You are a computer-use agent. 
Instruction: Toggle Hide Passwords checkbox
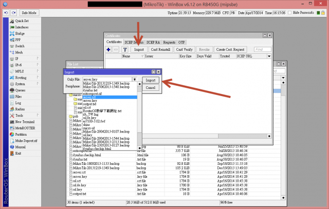pyautogui.click(x=290, y=12)
